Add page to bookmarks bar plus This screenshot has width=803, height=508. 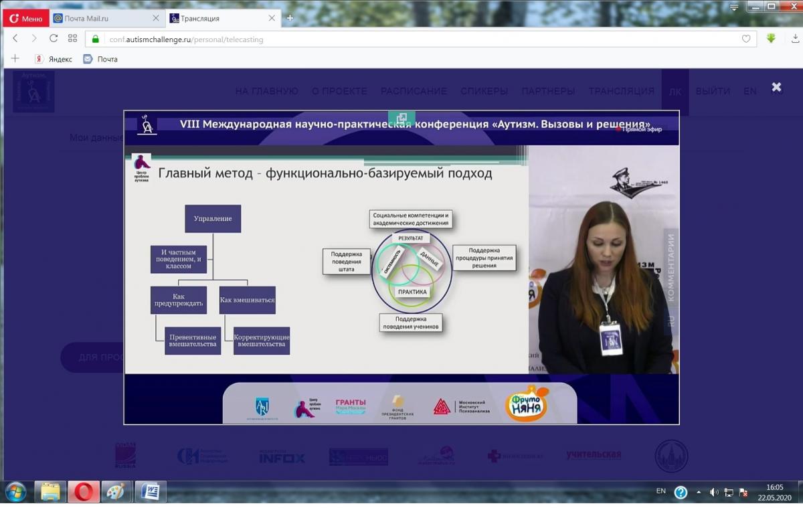[x=15, y=59]
